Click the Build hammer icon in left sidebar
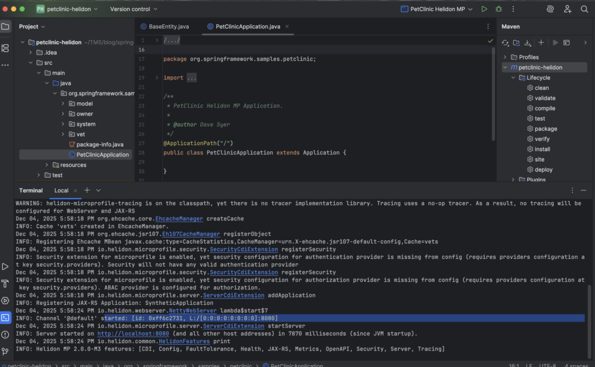The height and width of the screenshot is (367, 595). (5, 283)
